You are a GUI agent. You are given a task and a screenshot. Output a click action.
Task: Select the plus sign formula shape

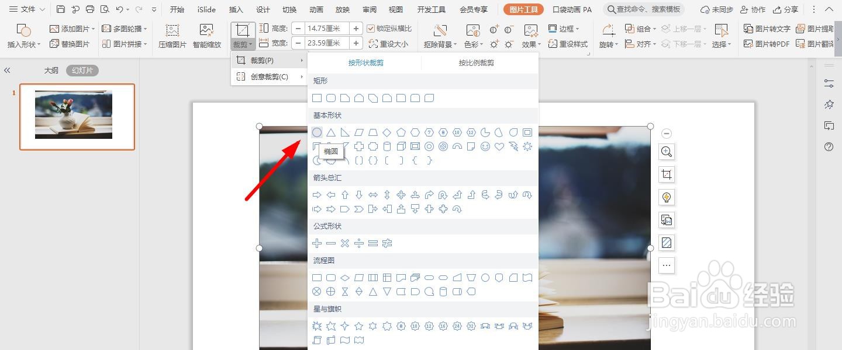pos(317,243)
